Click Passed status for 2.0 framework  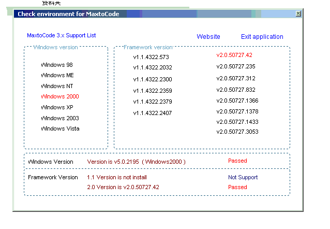[237, 187]
